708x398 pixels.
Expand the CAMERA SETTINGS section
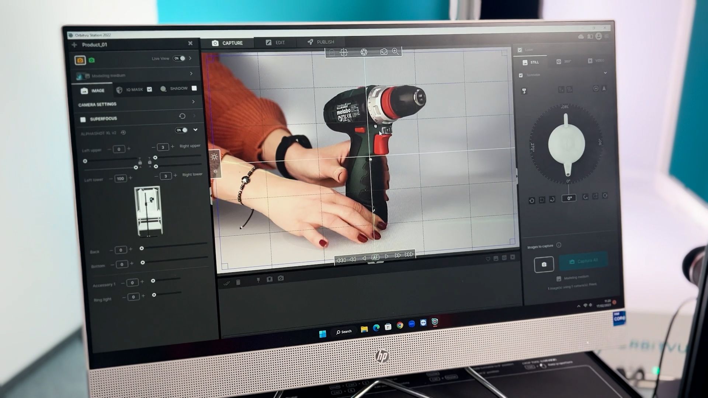(x=193, y=102)
